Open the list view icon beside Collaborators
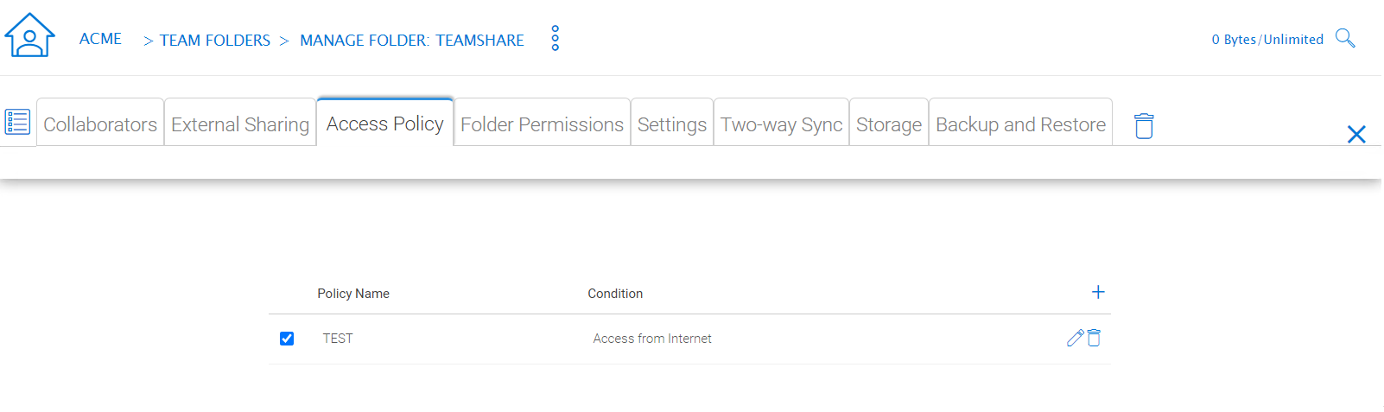Screen dimensions: 1384x412 point(17,122)
